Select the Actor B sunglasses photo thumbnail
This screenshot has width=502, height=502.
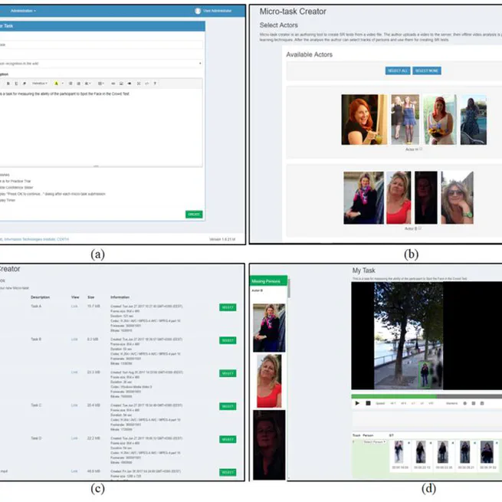[x=458, y=198]
